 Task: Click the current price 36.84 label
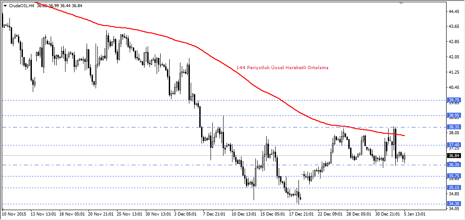[454, 156]
